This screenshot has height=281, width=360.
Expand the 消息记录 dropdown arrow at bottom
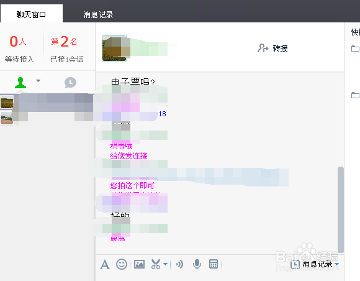click(336, 264)
